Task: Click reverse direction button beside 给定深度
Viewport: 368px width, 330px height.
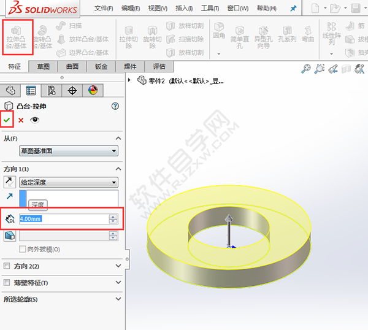Action: point(10,182)
